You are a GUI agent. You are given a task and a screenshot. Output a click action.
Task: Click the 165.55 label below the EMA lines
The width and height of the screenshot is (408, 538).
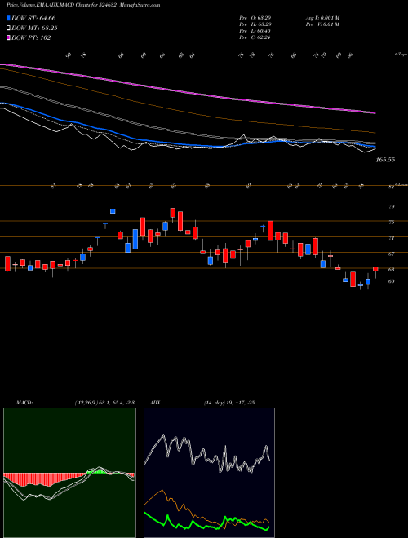[x=386, y=160]
